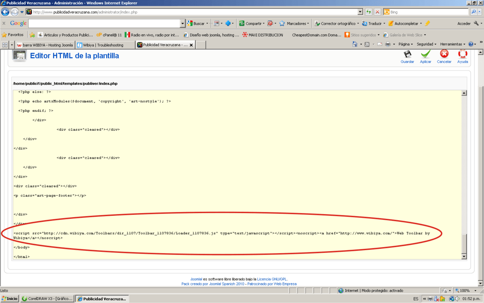This screenshot has height=303, width=484.
Task: Open cPanel® 11 favorite link
Action: tap(109, 35)
